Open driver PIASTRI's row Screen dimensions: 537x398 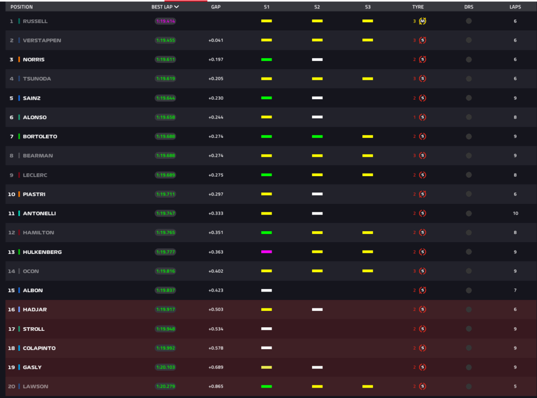click(x=34, y=195)
